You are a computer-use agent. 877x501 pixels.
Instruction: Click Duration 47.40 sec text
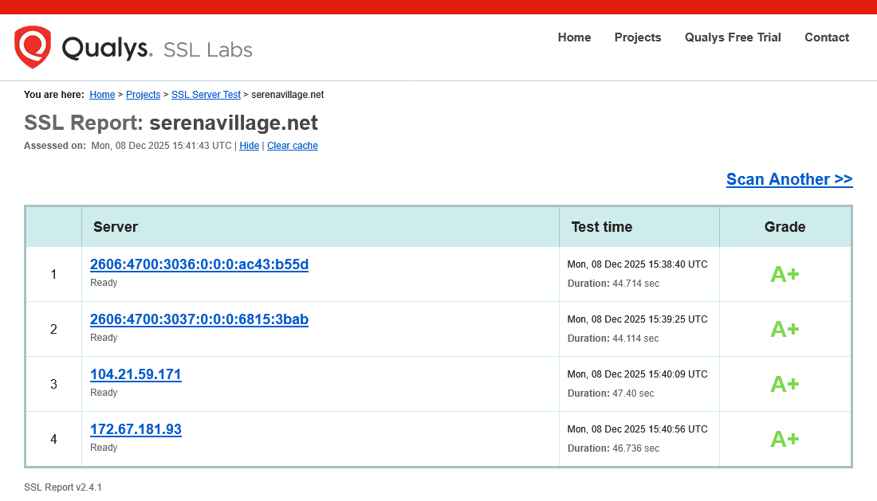point(611,393)
